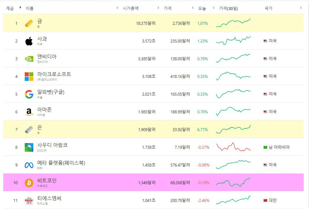The width and height of the screenshot is (309, 209).
Task: Open the 티에스엠씨 company link
Action: (x=49, y=198)
